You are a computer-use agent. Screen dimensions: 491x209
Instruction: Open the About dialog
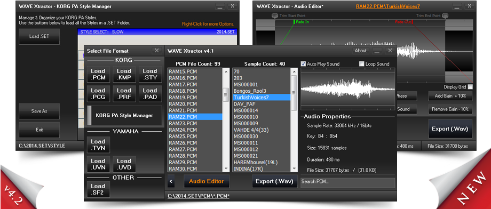tap(360, 51)
